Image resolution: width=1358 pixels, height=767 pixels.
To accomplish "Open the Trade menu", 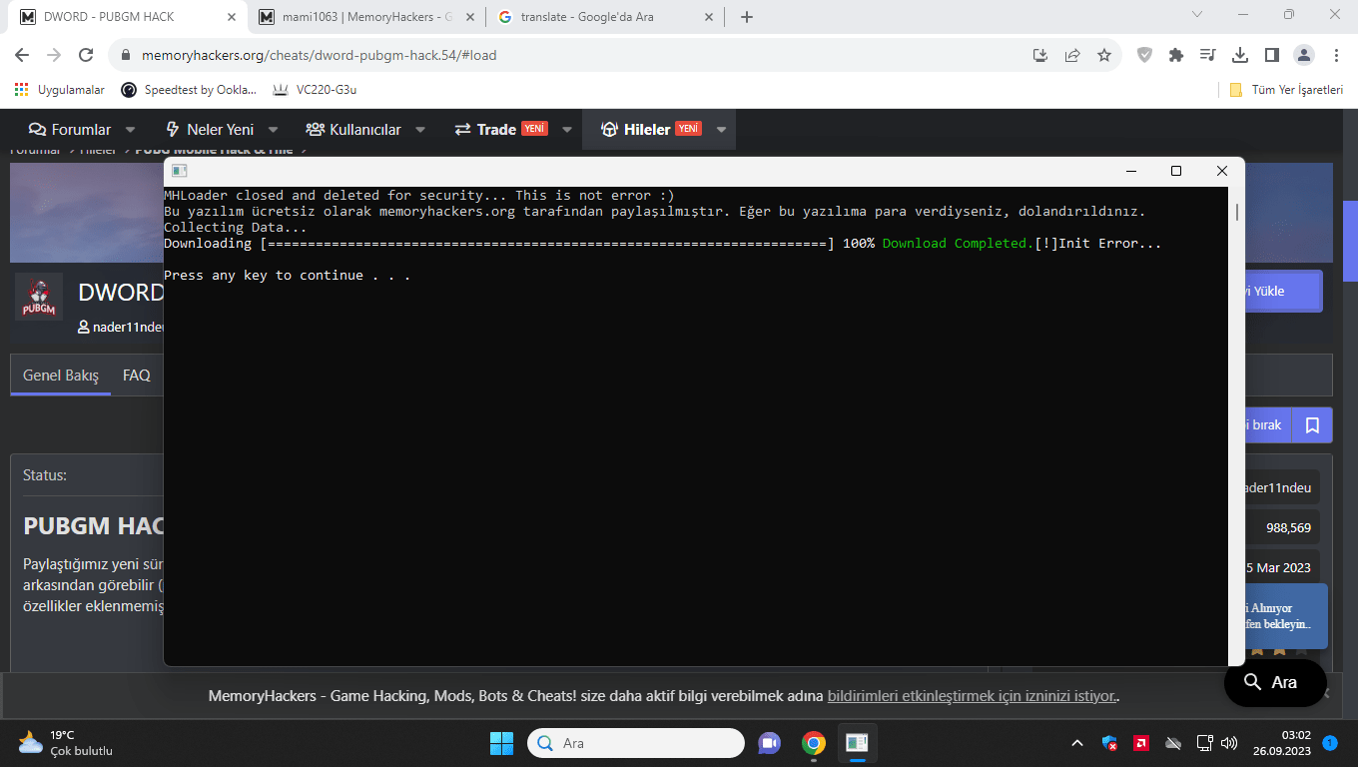I will 500,130.
